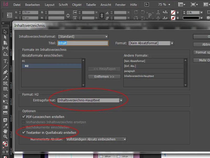Select the Gap tool
This screenshot has width=210, height=158.
[5, 48]
